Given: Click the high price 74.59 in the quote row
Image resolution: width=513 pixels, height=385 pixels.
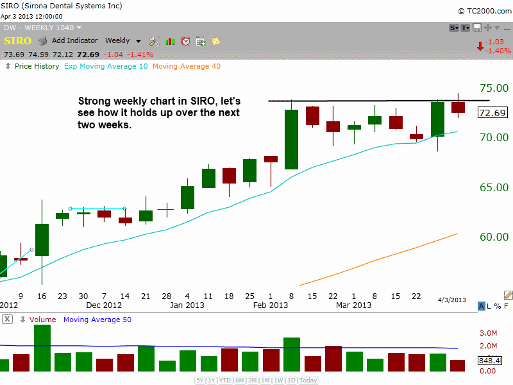Looking at the screenshot, I should tap(38, 55).
